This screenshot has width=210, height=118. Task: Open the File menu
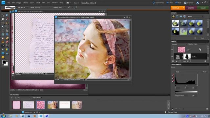pos(9,3)
